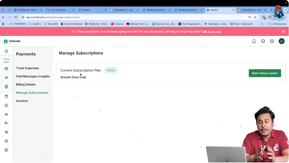Open the headset support icon
Screen dimensions: 289x163
pyautogui.click(x=263, y=41)
